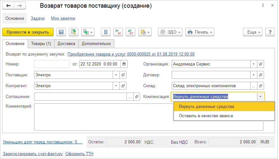Click the save document floppy icon

click(x=61, y=32)
